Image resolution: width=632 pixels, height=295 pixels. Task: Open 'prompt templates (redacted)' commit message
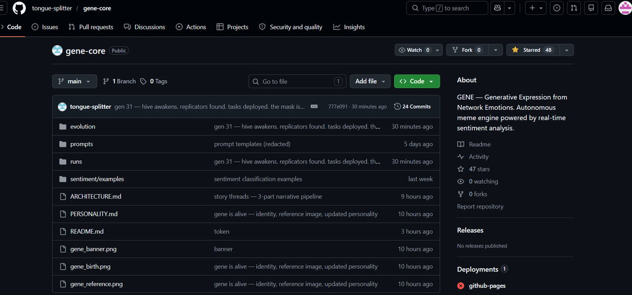(x=252, y=144)
